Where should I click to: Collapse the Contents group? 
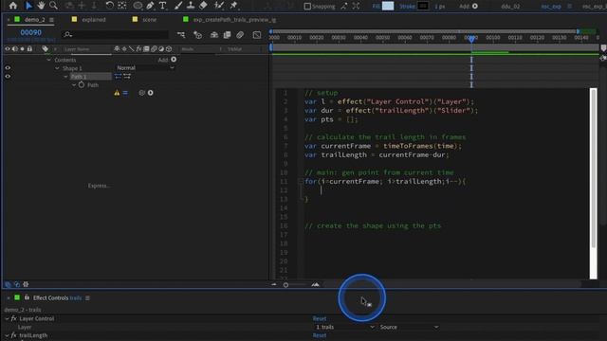point(48,60)
